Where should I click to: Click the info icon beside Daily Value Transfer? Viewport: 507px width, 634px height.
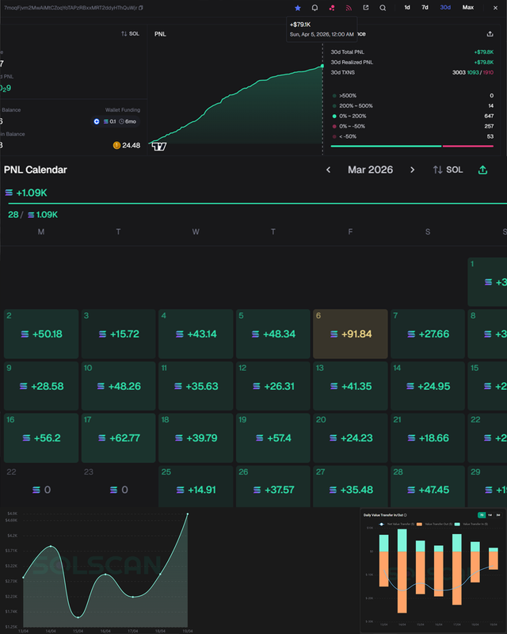point(405,515)
